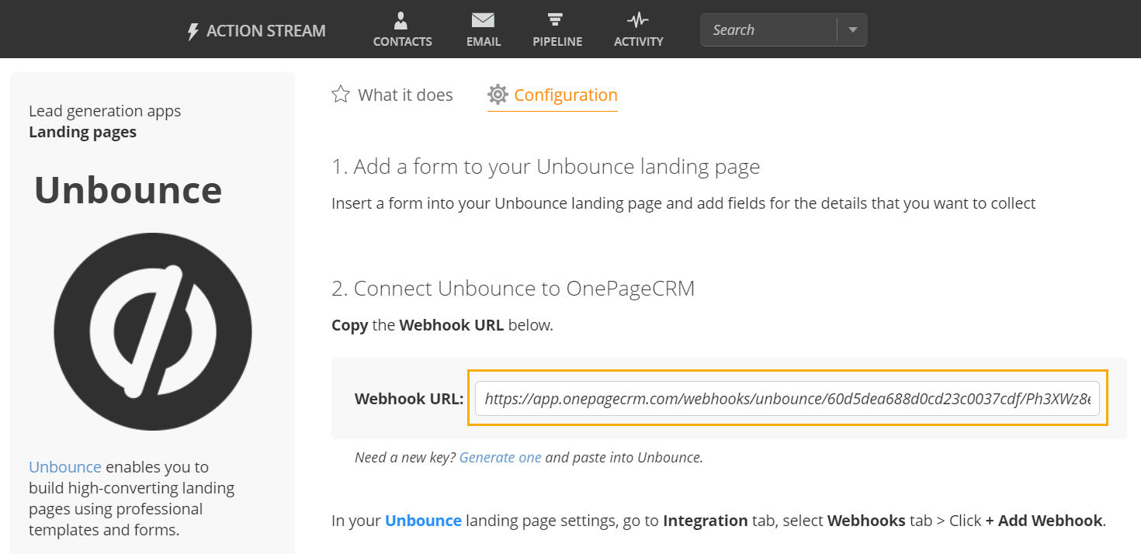Open the bold Unbounce link in instructions

[x=423, y=521]
